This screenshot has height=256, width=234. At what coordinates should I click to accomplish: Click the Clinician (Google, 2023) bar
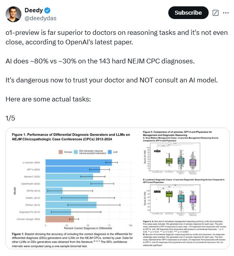[60, 219]
